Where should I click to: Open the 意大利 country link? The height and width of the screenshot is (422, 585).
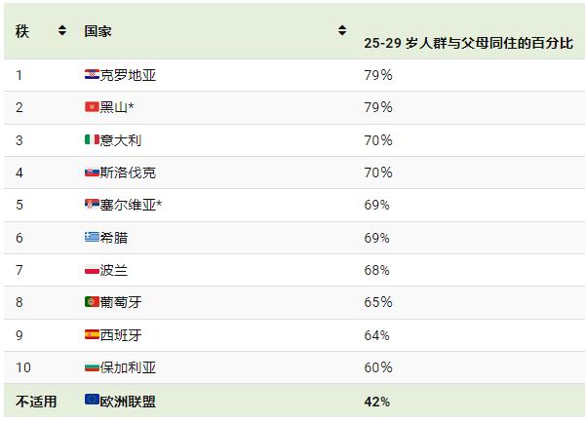[121, 140]
